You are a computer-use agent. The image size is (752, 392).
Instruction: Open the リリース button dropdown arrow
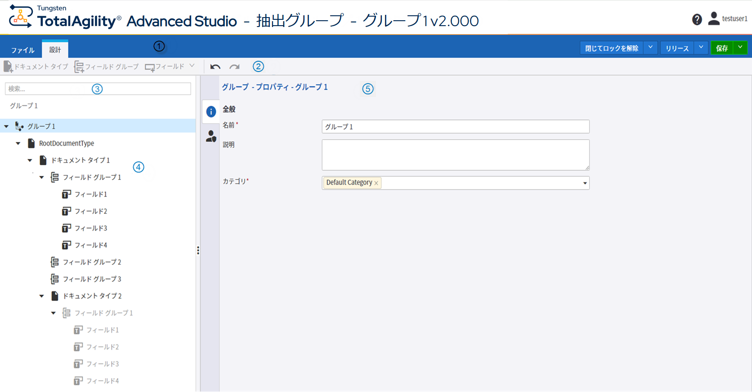pos(701,48)
